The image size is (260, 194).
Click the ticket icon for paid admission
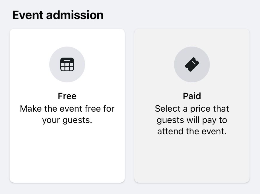tap(192, 64)
